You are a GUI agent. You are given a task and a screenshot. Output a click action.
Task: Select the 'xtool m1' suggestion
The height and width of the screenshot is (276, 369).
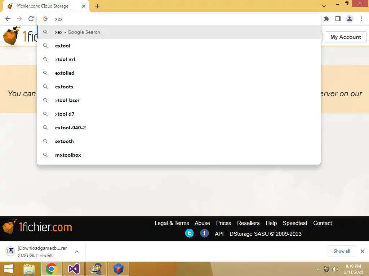click(179, 59)
